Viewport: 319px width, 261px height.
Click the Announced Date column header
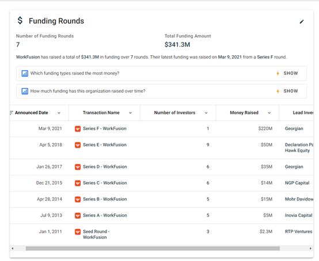[x=31, y=113]
